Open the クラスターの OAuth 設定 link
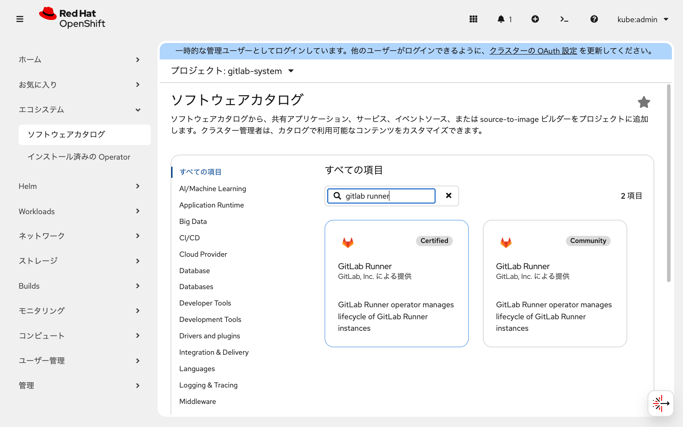 click(533, 51)
